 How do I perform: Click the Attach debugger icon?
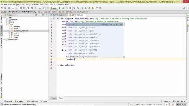click(x=70, y=8)
